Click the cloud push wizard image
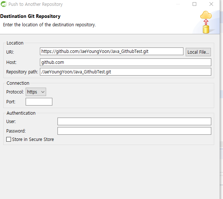223x199 pixels. (x=206, y=22)
